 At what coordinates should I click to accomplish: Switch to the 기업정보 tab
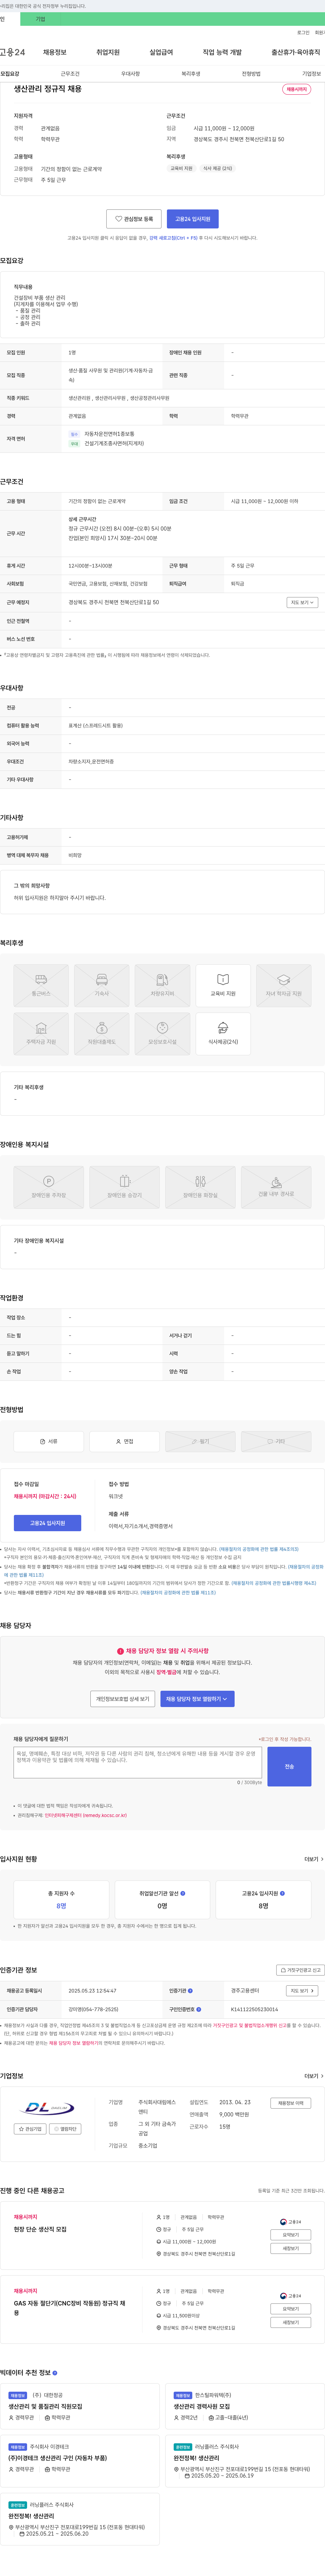312,74
